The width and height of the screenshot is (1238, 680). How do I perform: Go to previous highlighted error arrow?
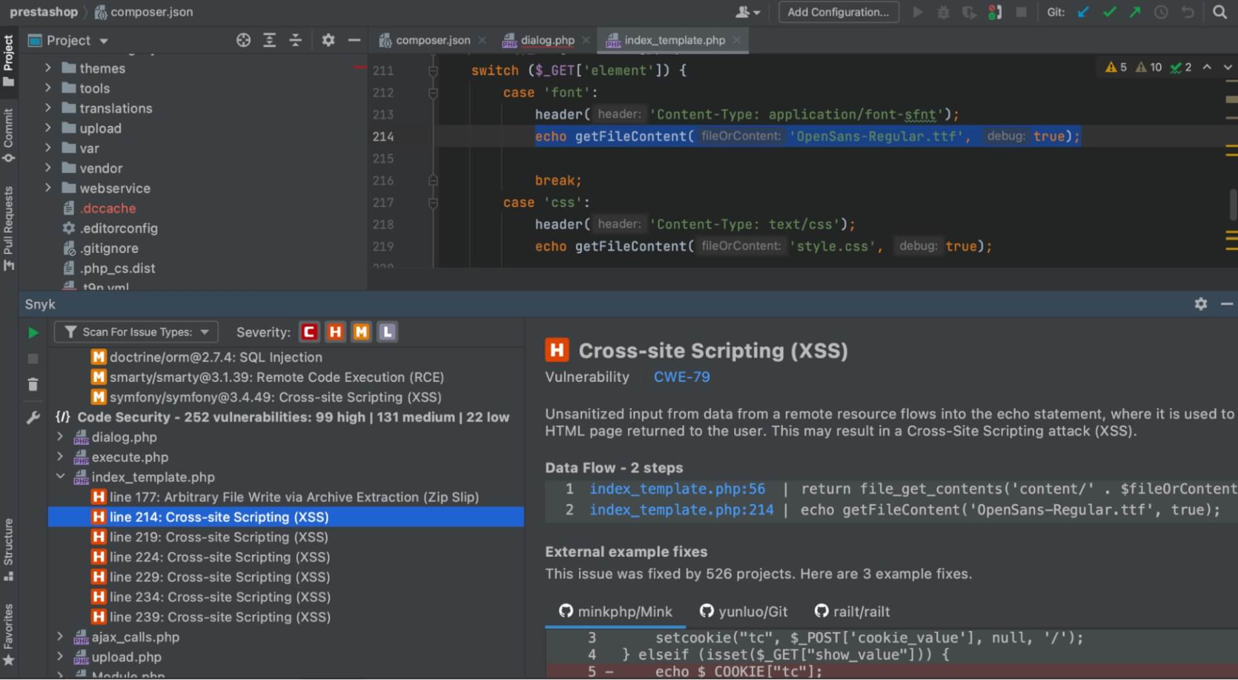point(1207,67)
